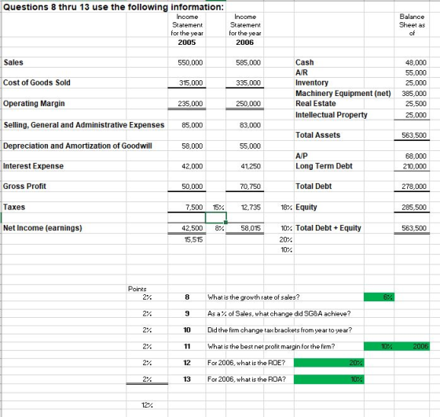Select 2005 Operating Margin 235,000
440x417 pixels.
(187, 103)
